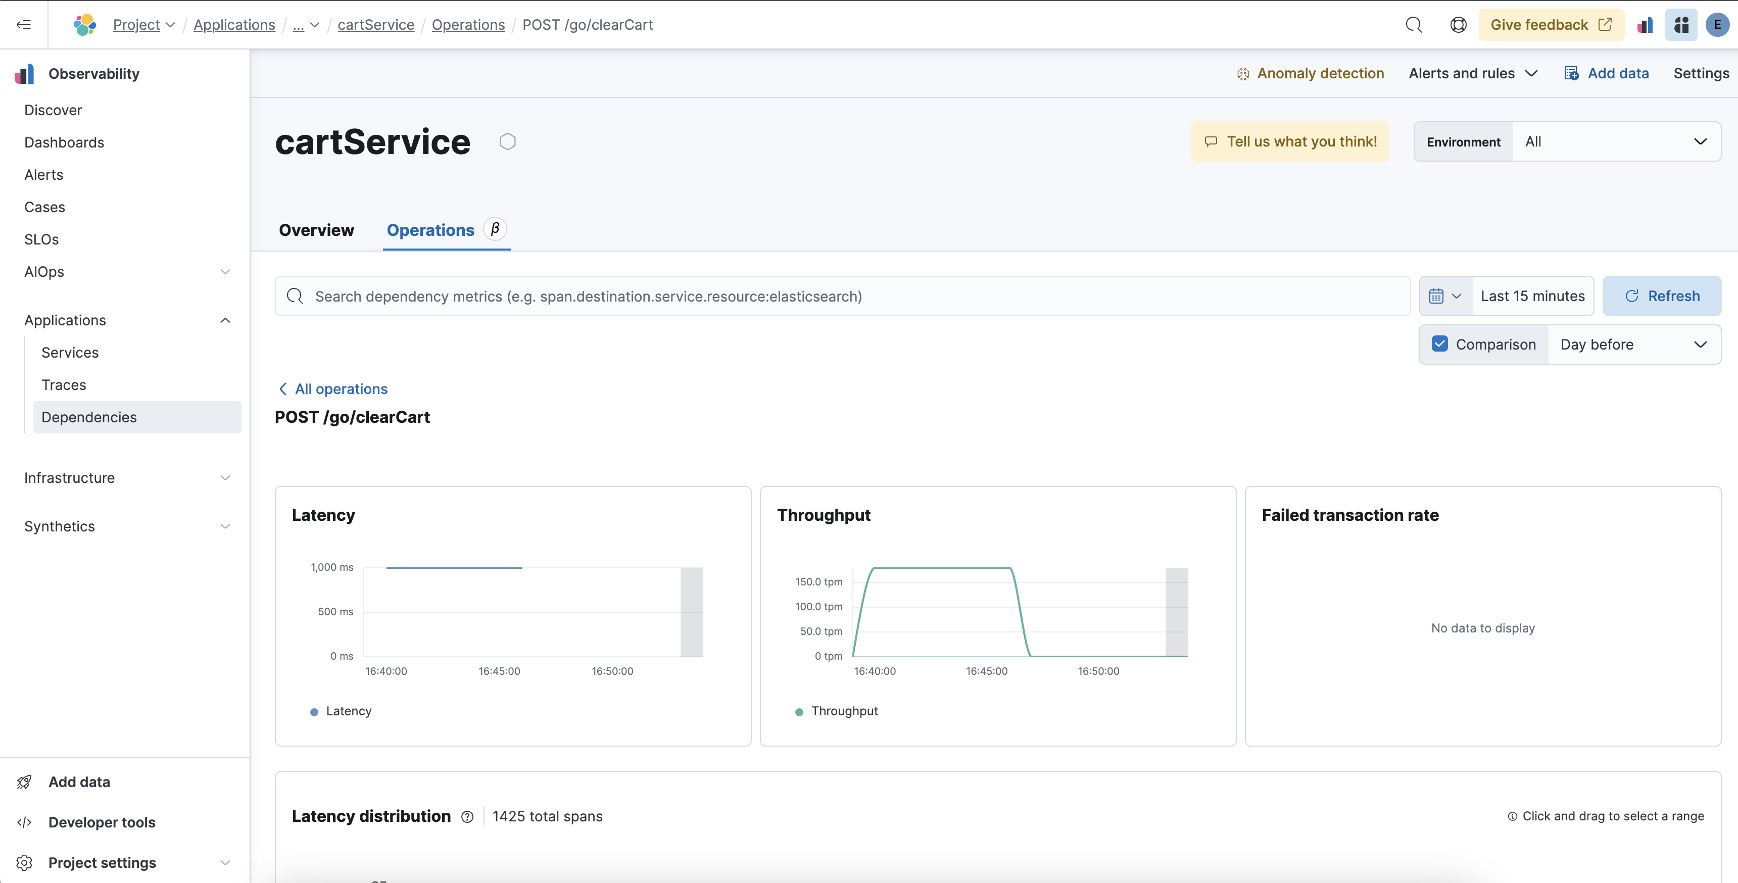Open Dashboards in the sidebar
This screenshot has width=1738, height=883.
(x=64, y=142)
